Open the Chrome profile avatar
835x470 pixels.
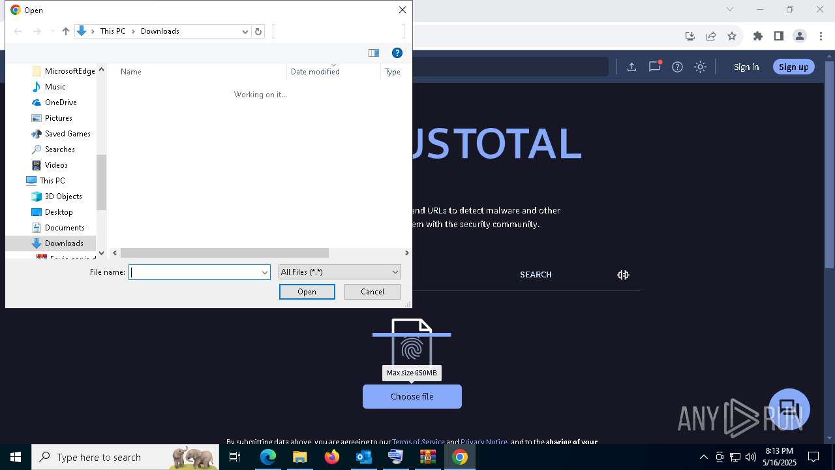[x=800, y=36]
